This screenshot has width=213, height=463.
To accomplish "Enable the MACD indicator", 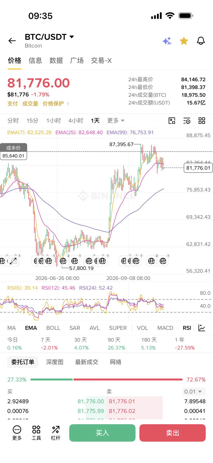I will 165,328.
